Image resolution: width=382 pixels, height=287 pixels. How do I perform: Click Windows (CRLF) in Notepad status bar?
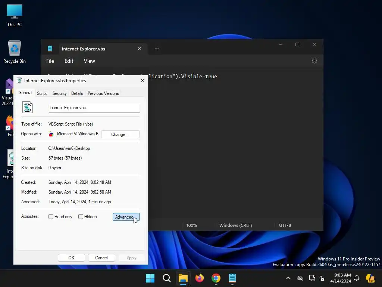point(236,225)
